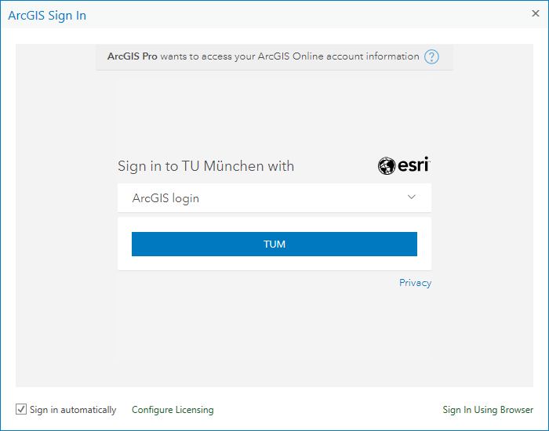Select the 'ArcGIS login' option text

(x=165, y=198)
